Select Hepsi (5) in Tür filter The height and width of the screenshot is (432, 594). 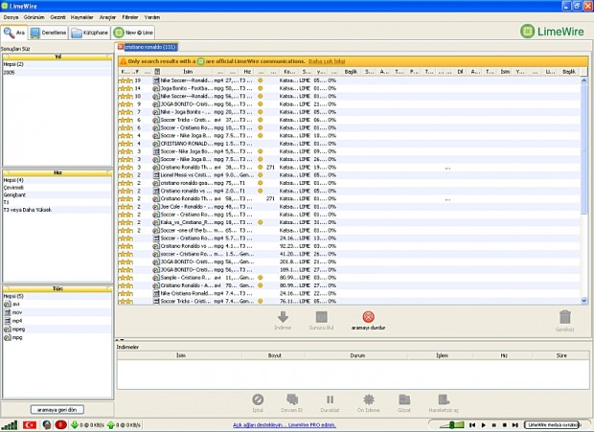coord(57,296)
